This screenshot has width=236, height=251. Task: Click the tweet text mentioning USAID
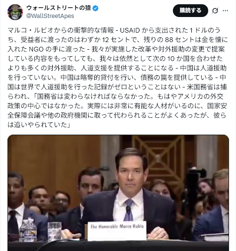tap(114, 30)
